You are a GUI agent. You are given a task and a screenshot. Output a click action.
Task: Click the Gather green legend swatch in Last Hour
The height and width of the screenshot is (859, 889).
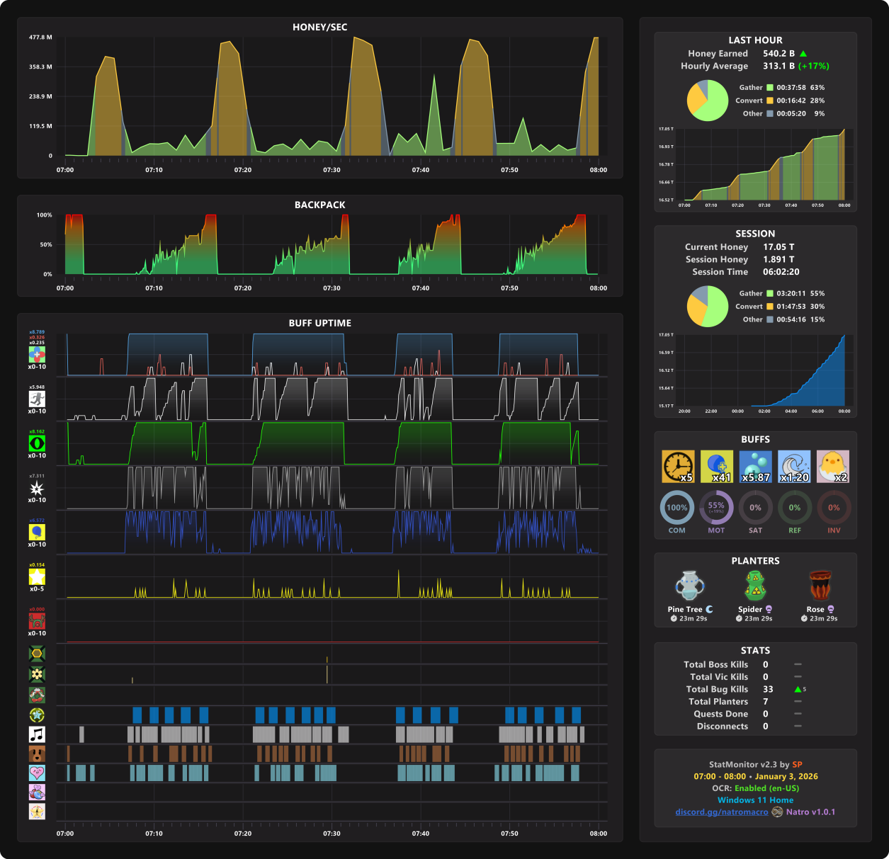point(770,88)
